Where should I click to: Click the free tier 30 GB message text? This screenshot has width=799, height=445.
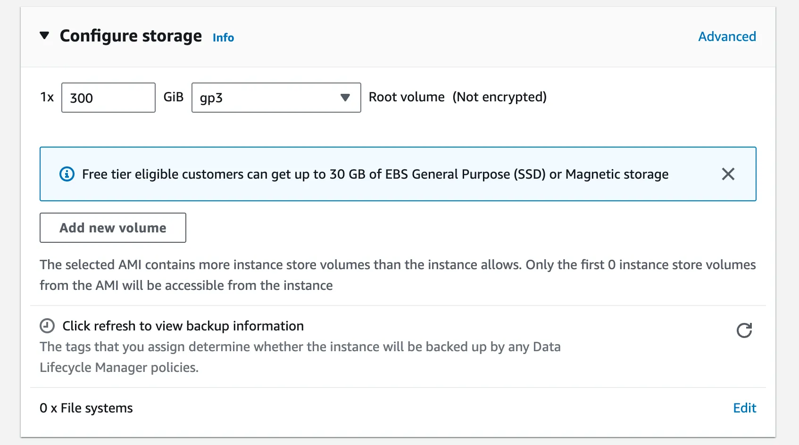(375, 174)
